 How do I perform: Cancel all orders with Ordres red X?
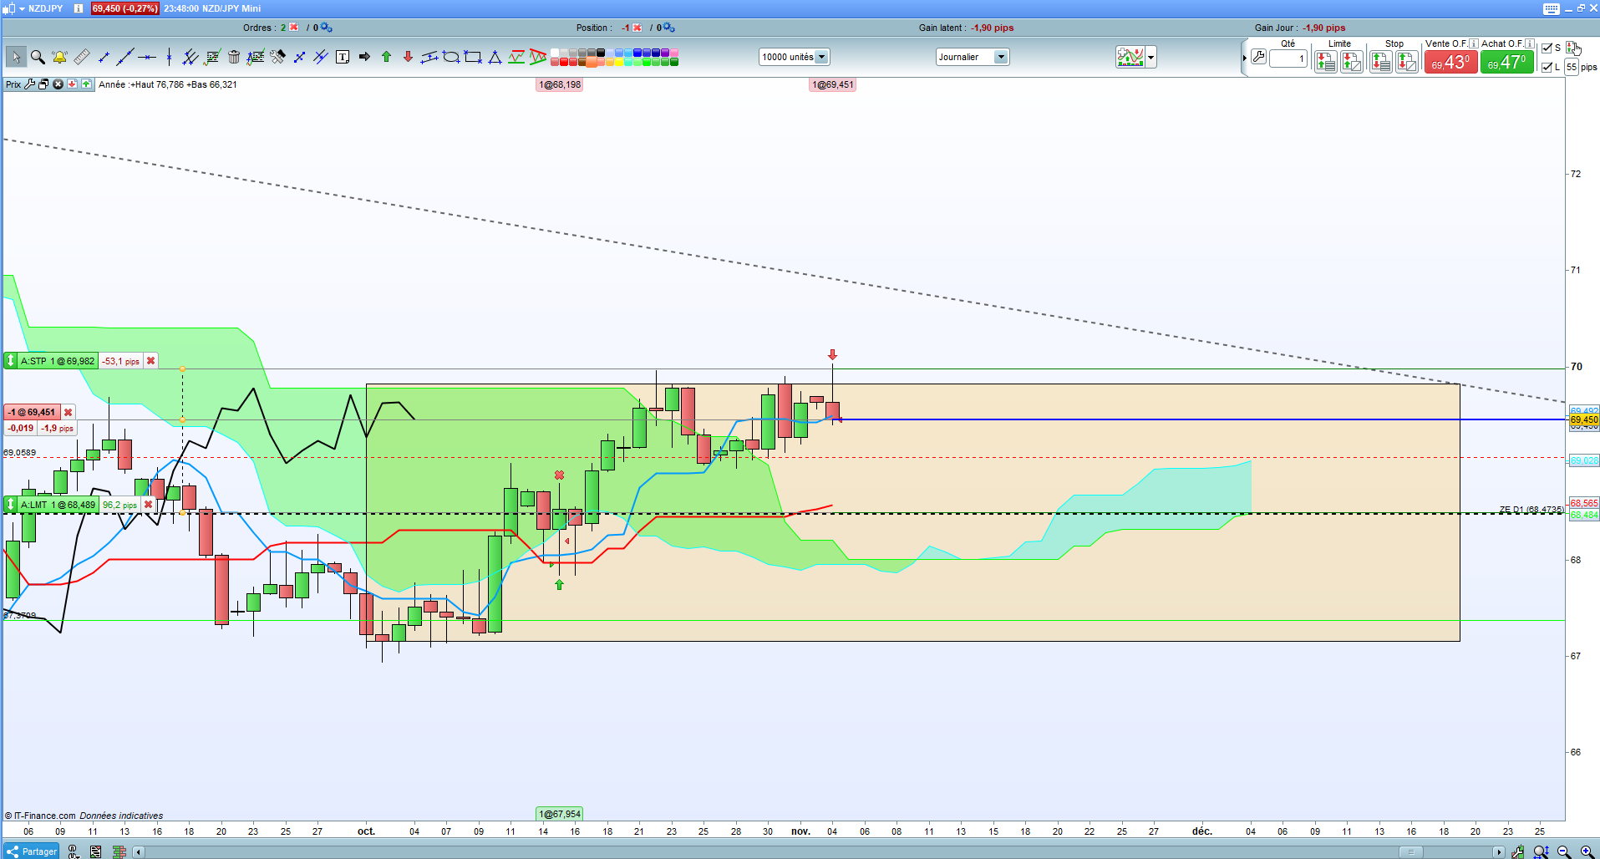click(x=294, y=28)
